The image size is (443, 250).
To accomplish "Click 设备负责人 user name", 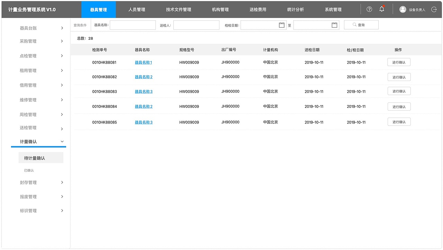I will (417, 10).
